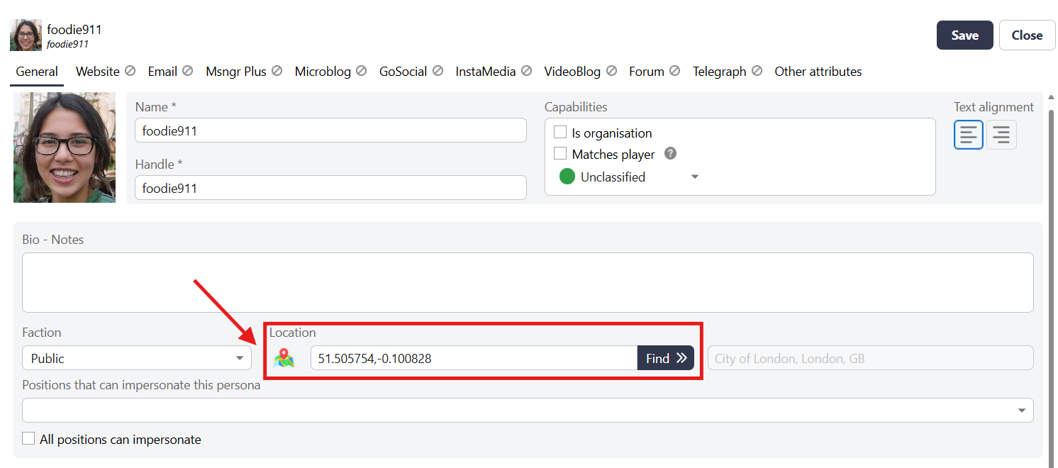Open the Other attributes tab
This screenshot has height=468, width=1058.
pyautogui.click(x=818, y=72)
